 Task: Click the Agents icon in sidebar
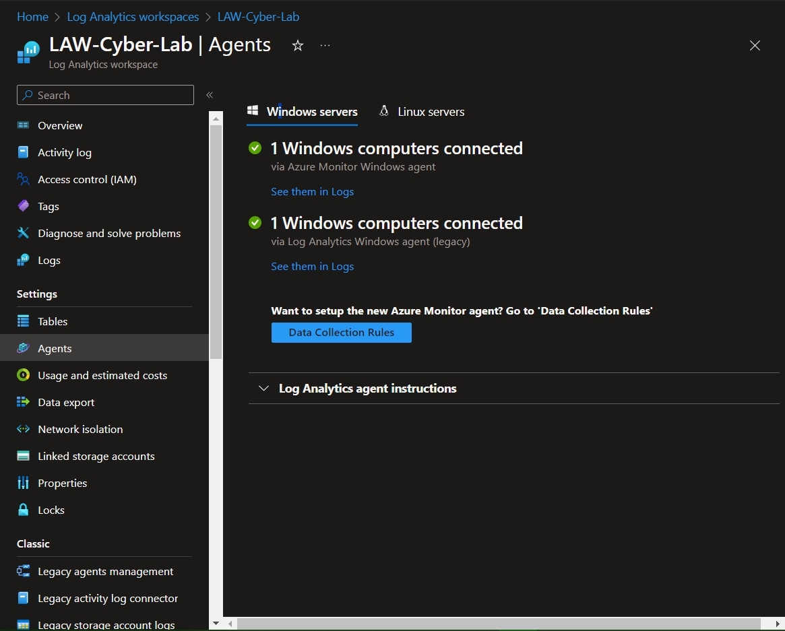[x=23, y=348]
